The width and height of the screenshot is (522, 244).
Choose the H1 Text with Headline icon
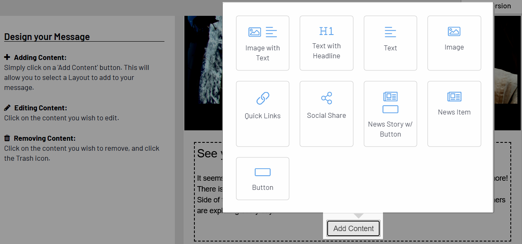pyautogui.click(x=326, y=31)
